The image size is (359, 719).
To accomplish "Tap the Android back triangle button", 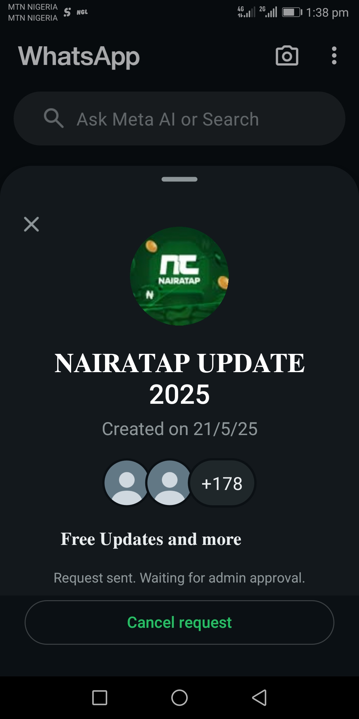I will coord(259,698).
